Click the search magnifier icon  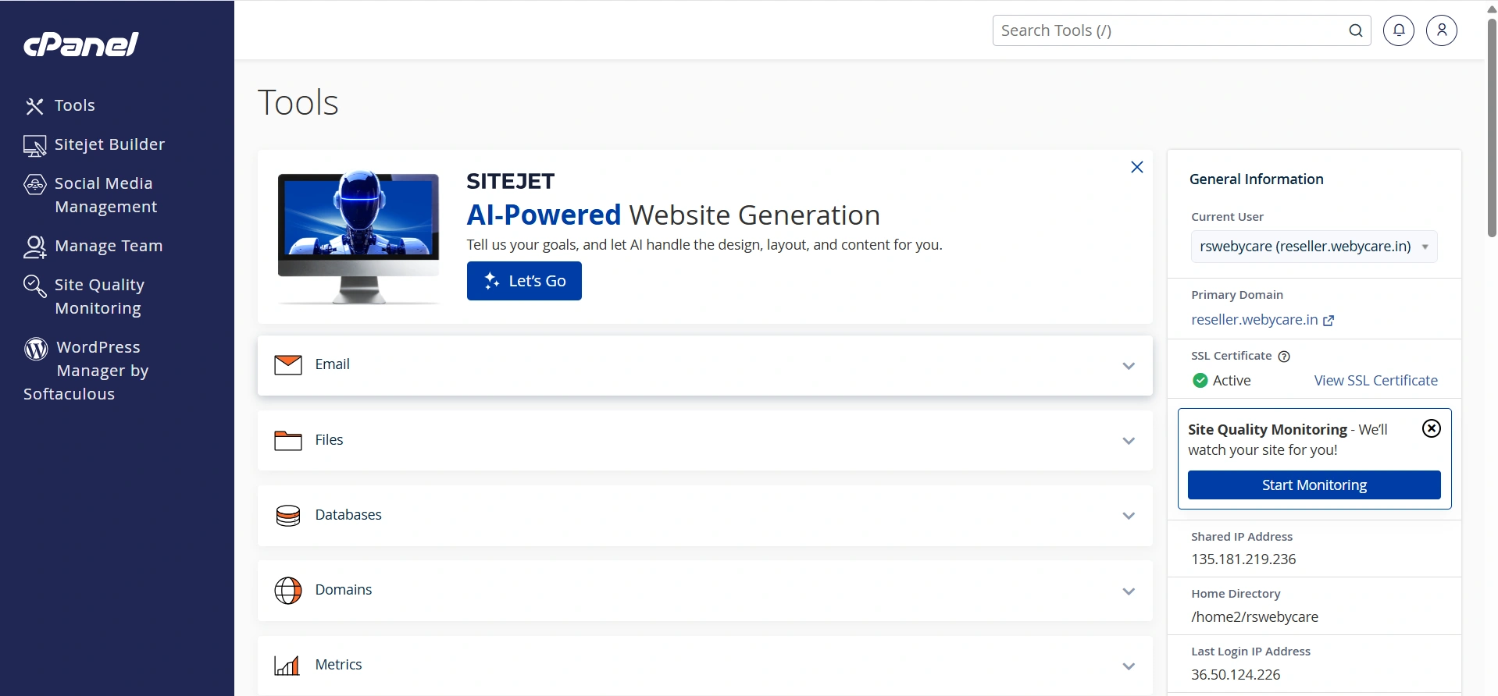coord(1356,30)
